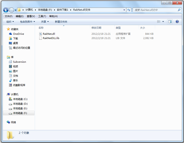
Task: Click the 新建文件夹 button
Action: pyautogui.click(x=61, y=22)
